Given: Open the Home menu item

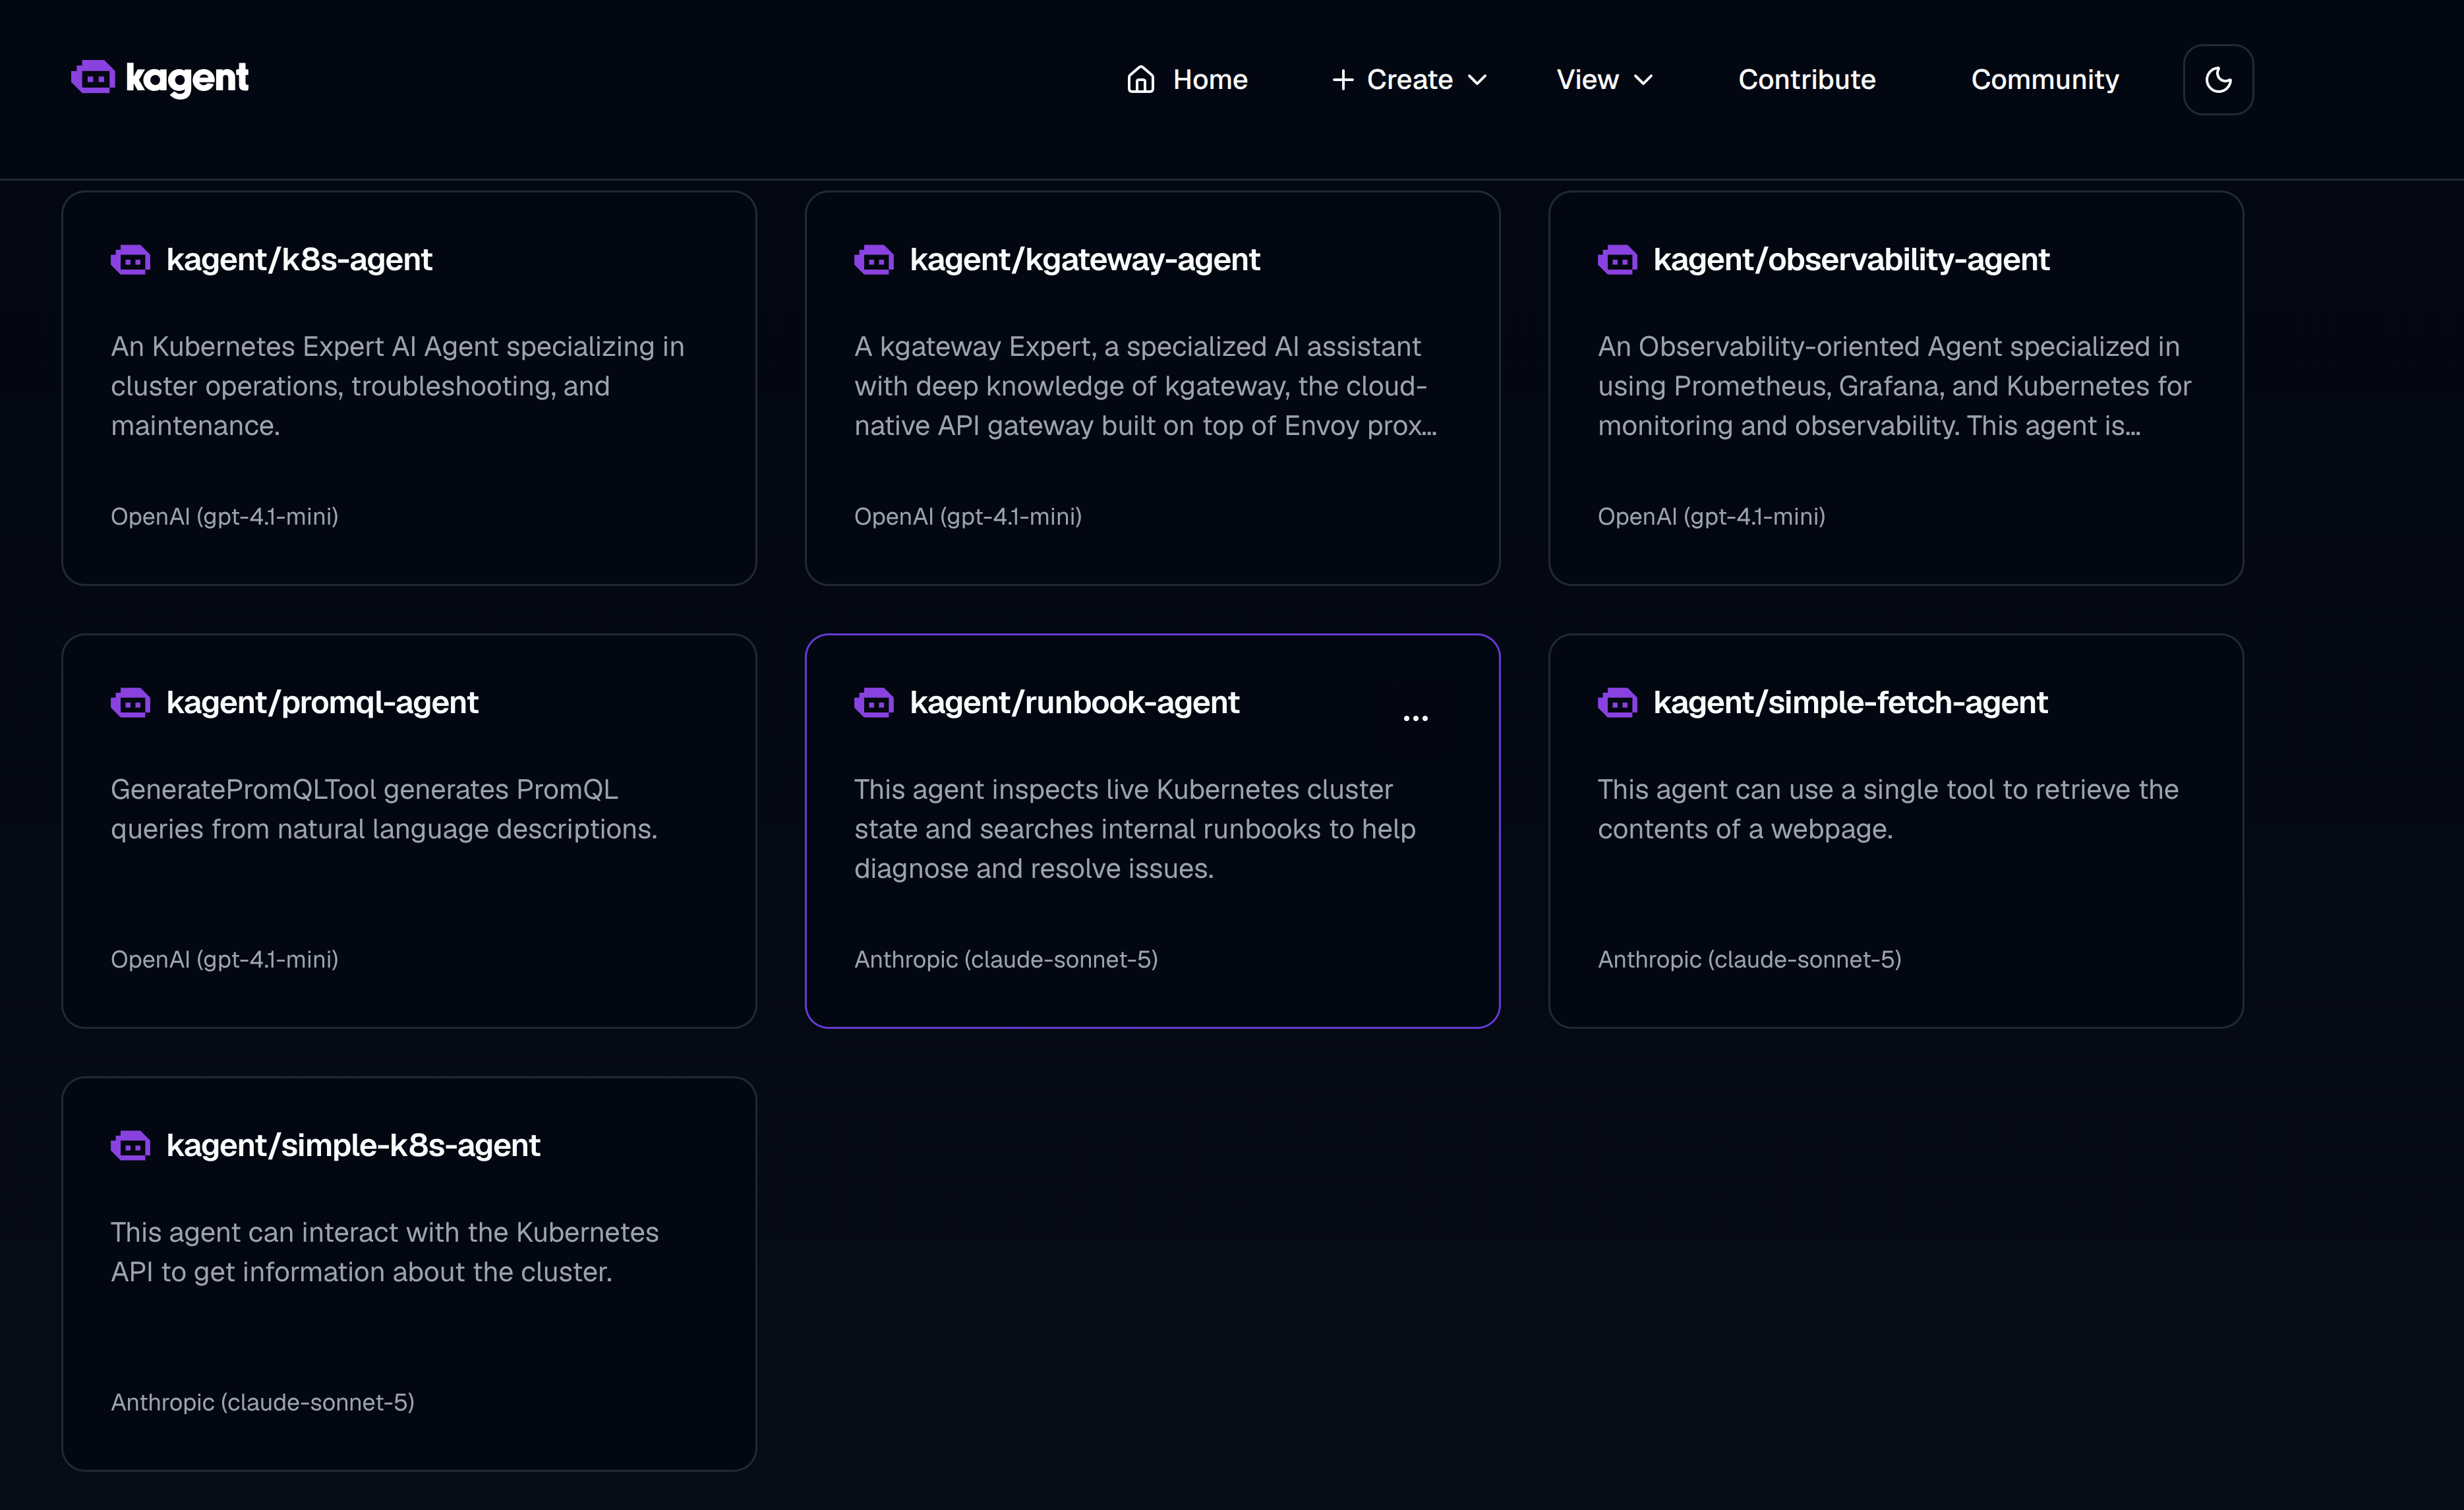Looking at the screenshot, I should point(1187,79).
